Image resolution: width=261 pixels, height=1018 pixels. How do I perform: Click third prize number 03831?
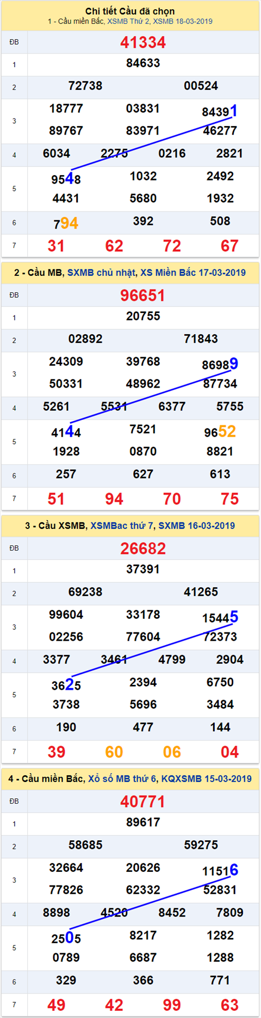tap(143, 109)
